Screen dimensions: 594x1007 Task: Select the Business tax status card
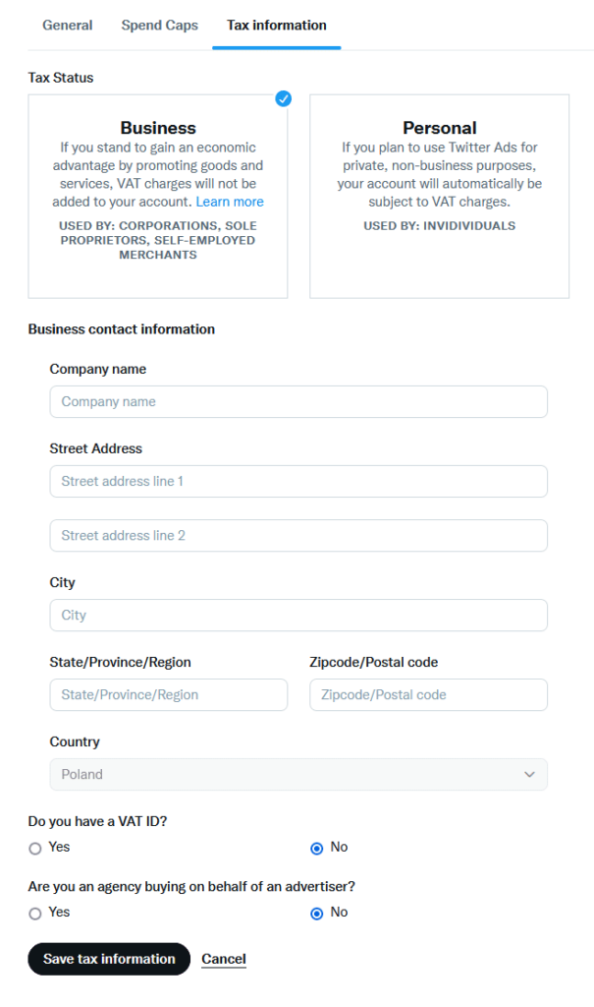click(158, 197)
